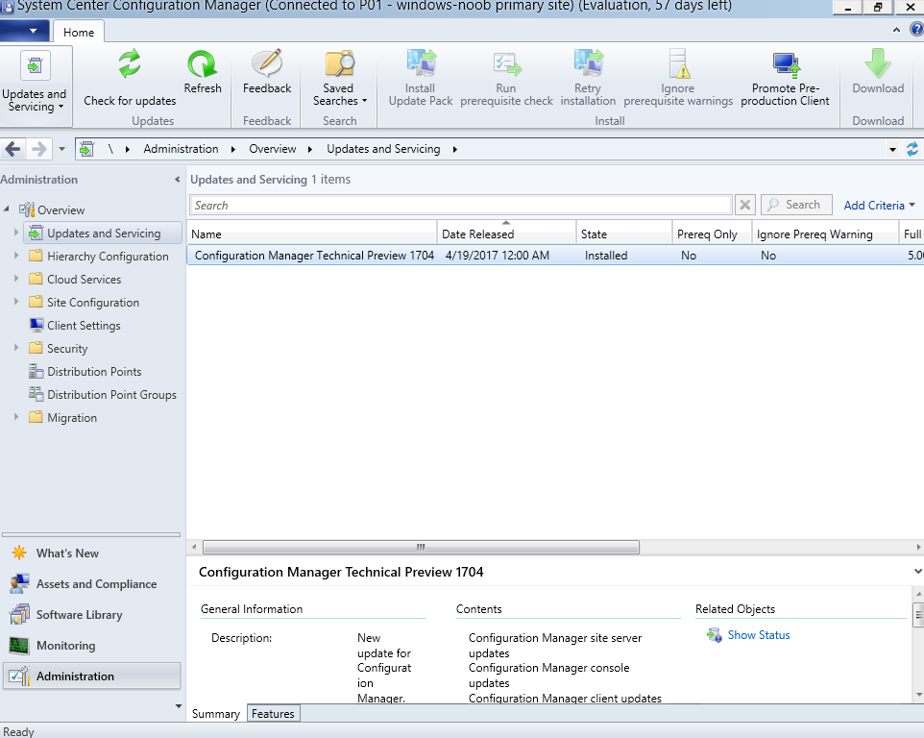Click the scroll right arrow of list
The height and width of the screenshot is (738, 924).
[918, 547]
